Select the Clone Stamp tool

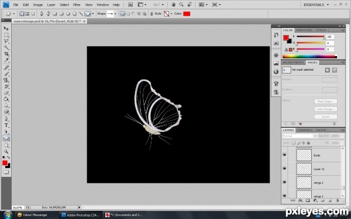click(6, 80)
